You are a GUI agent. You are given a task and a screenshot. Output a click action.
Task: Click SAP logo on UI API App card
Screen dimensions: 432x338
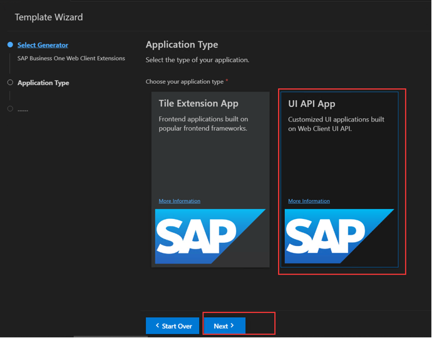(x=339, y=237)
